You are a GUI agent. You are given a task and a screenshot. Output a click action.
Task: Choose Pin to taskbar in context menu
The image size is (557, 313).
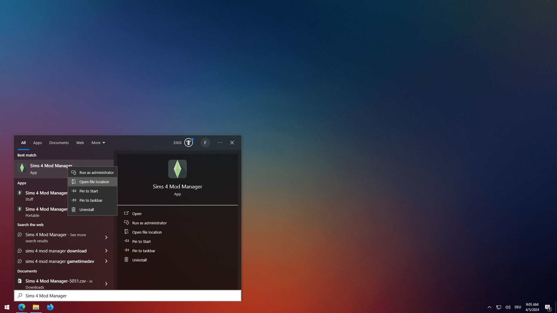coord(93,200)
